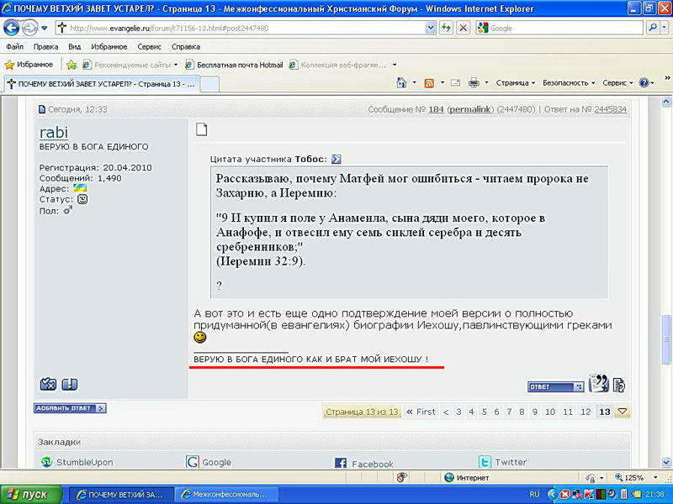The image size is (673, 504).
Task: Open the Сервис menu in menu bar
Action: tap(150, 47)
